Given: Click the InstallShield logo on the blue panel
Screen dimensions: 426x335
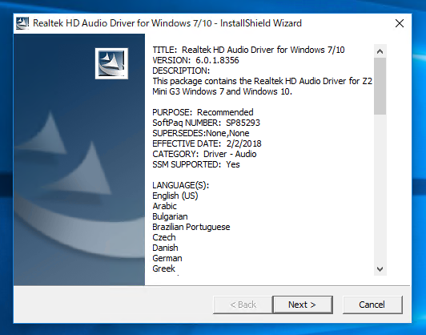Looking at the screenshot, I should pos(111,63).
